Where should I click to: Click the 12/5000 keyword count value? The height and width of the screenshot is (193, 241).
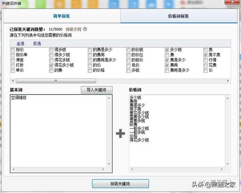click(55, 29)
